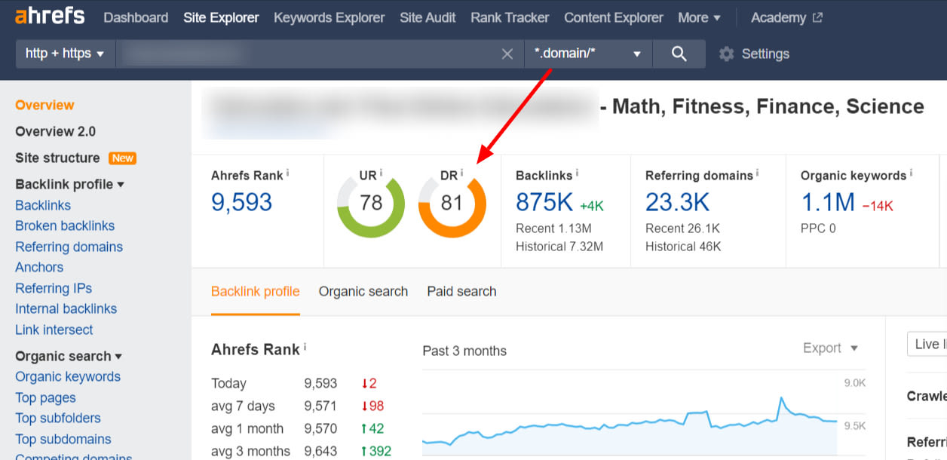The width and height of the screenshot is (947, 460).
Task: Go to Referring domains in the sidebar
Action: pos(69,247)
